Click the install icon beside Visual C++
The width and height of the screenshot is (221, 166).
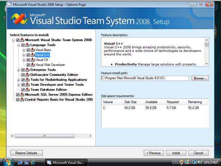(33, 55)
